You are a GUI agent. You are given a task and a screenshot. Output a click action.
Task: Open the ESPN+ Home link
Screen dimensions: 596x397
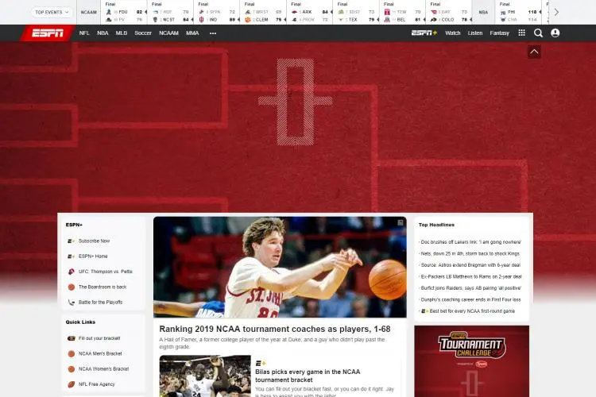[x=93, y=256]
